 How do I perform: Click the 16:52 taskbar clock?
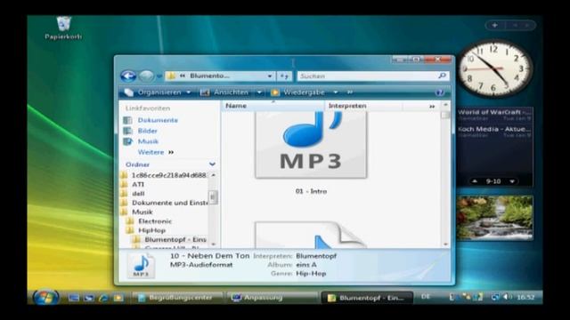tap(525, 298)
